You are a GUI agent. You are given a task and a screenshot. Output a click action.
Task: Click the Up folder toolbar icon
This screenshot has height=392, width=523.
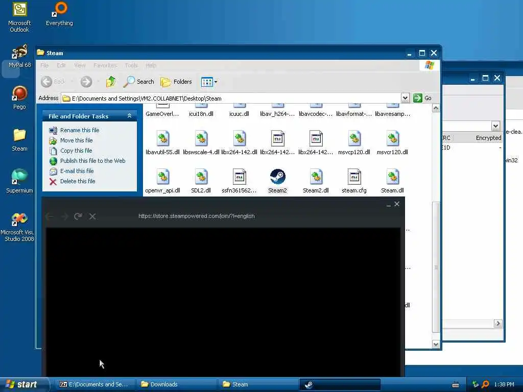point(111,82)
